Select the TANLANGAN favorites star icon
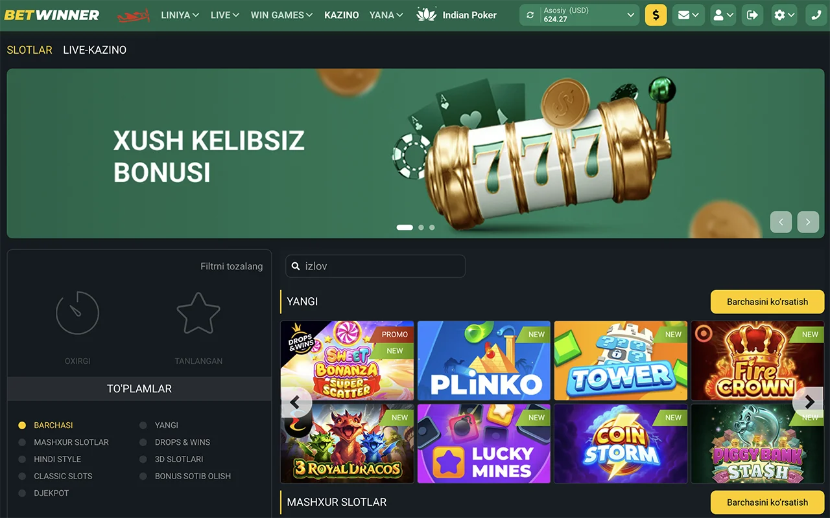830x518 pixels. (198, 313)
